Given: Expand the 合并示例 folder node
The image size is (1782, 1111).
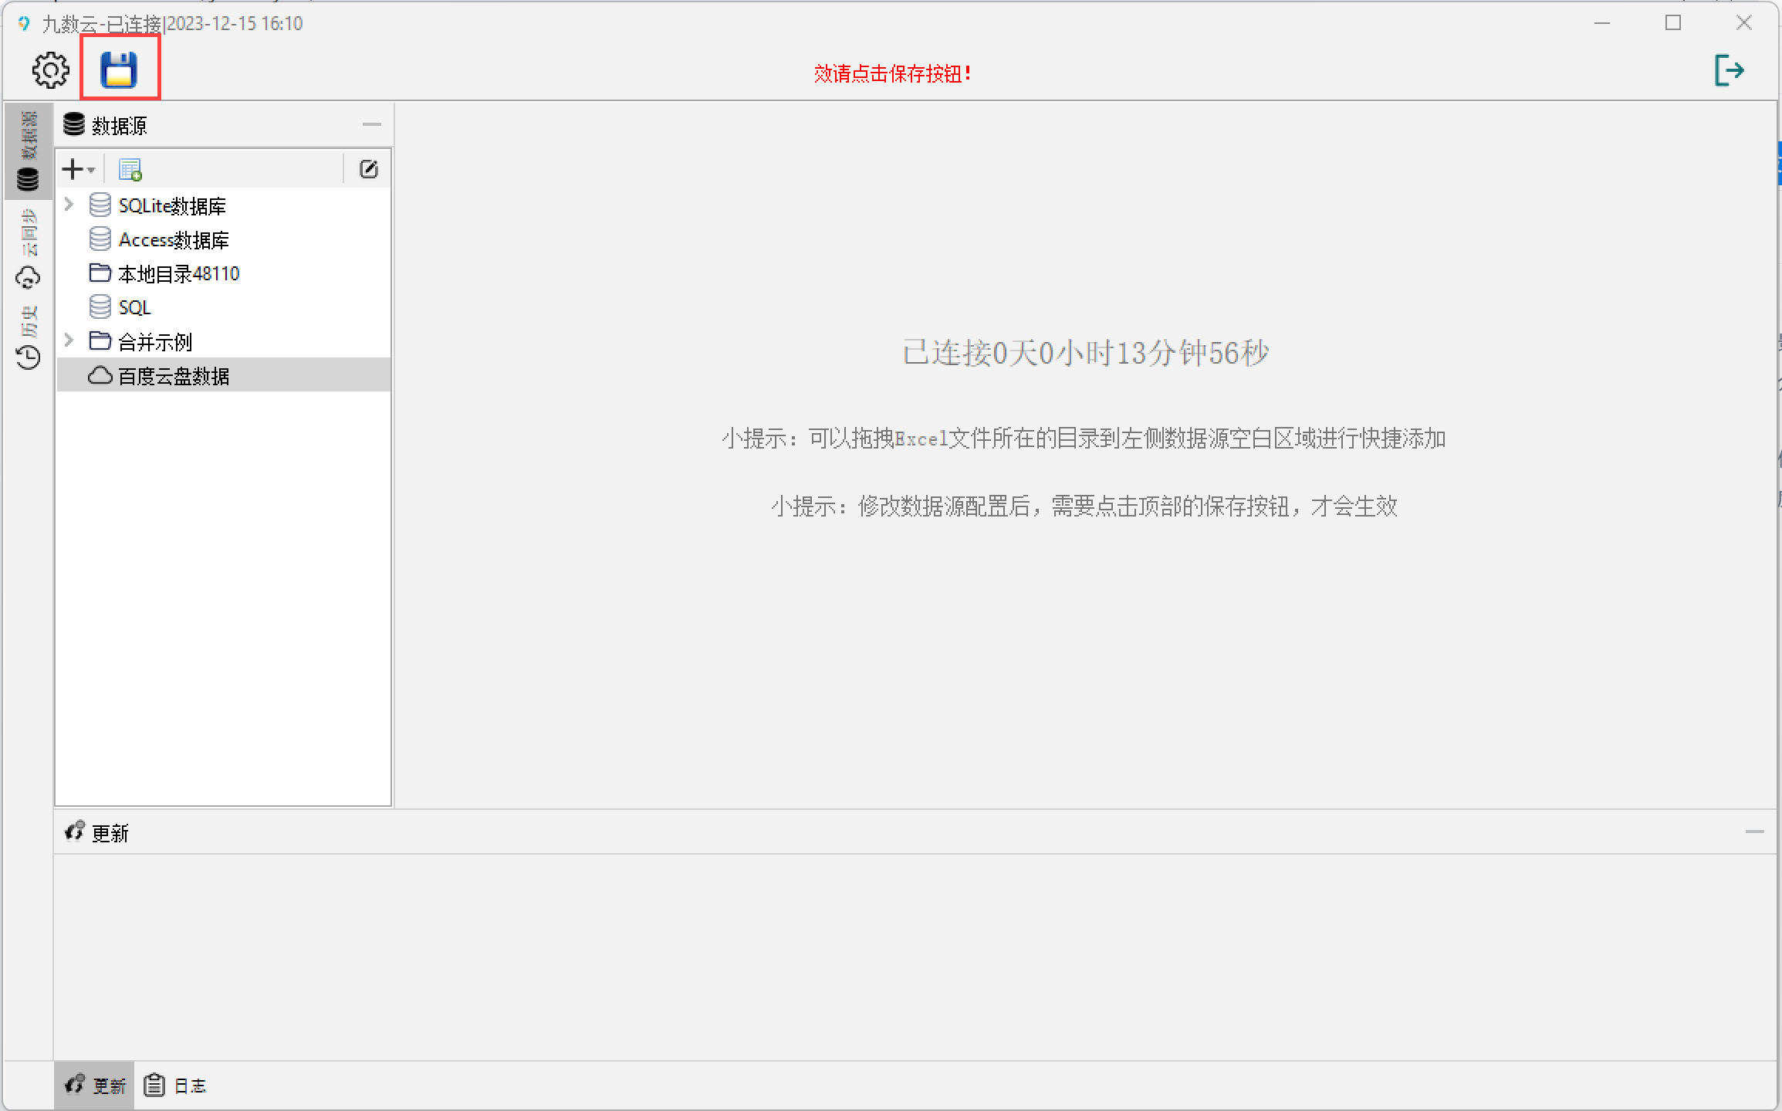Looking at the screenshot, I should pos(69,340).
